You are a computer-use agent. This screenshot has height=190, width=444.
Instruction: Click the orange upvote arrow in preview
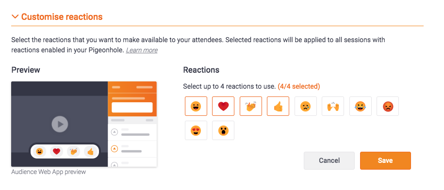coord(114,149)
